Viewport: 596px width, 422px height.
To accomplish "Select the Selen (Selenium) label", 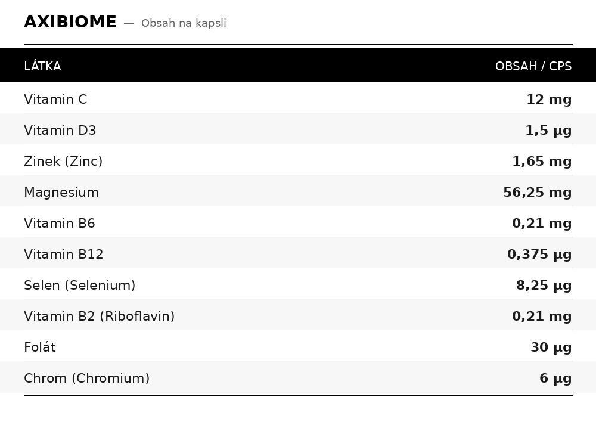I will click(x=80, y=286).
